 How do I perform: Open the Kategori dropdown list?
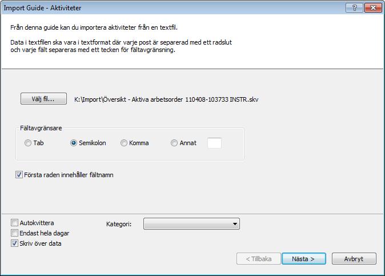[x=191, y=223]
